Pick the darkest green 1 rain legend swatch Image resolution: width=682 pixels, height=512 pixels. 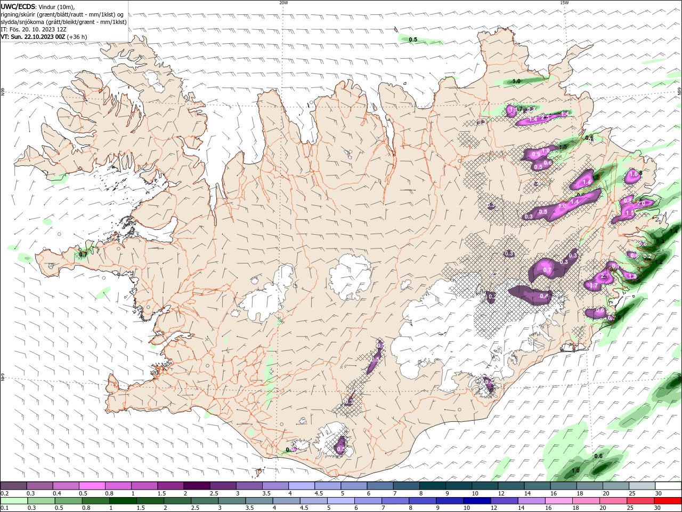(x=124, y=501)
